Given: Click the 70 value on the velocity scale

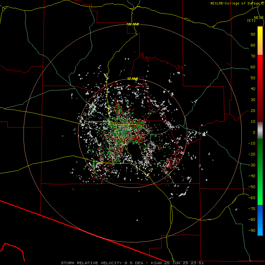Looking at the screenshot, I should (253, 56).
